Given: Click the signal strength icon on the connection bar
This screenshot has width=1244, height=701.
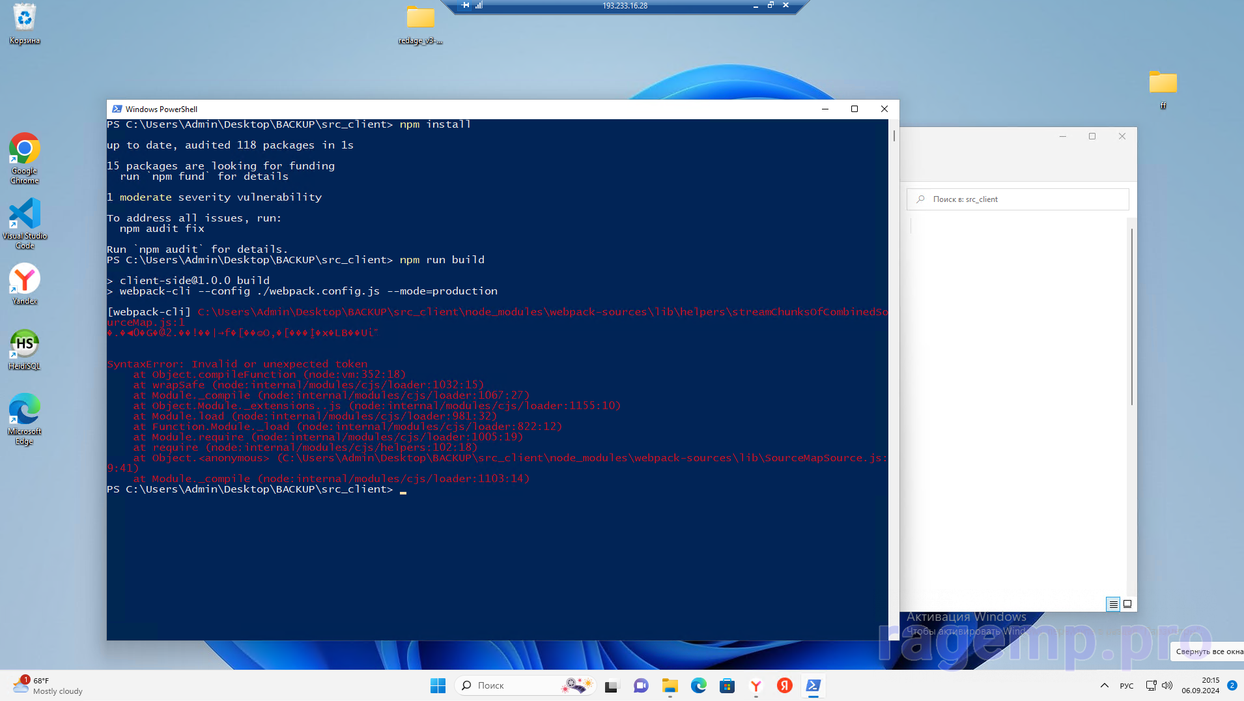Looking at the screenshot, I should click(479, 5).
